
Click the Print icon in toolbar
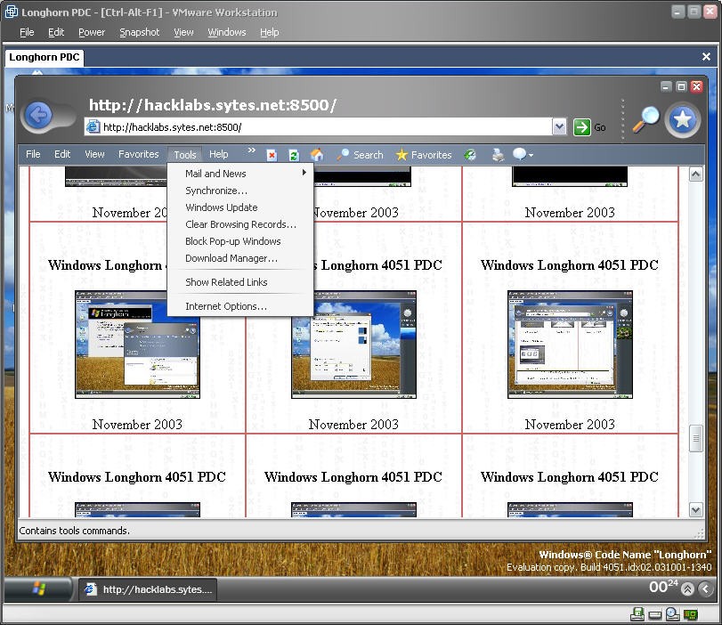pyautogui.click(x=498, y=155)
